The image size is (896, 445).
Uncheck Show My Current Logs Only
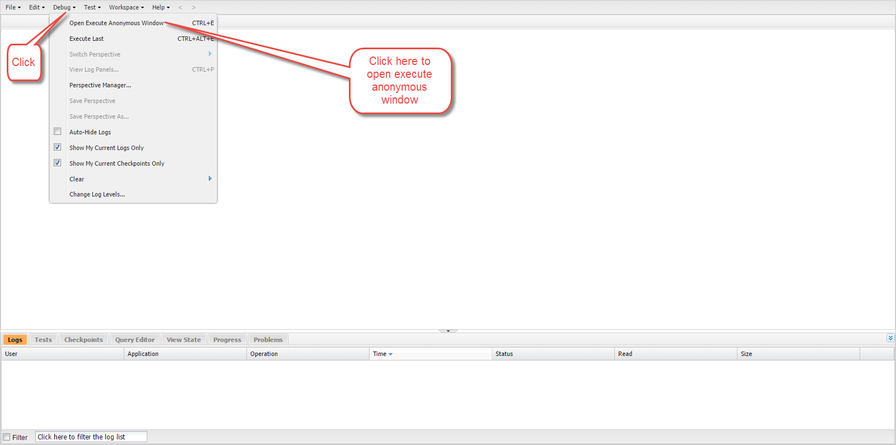(x=57, y=147)
